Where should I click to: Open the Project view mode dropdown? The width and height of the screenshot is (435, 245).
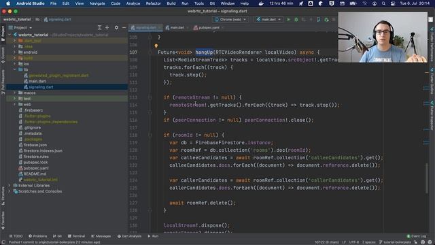point(20,27)
